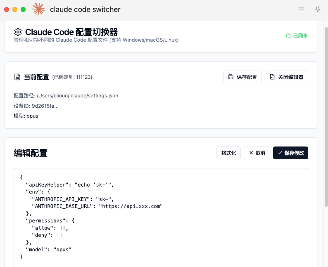The image size is (328, 267).
Task: Click the green cloud sync icon
Action: coord(289,36)
